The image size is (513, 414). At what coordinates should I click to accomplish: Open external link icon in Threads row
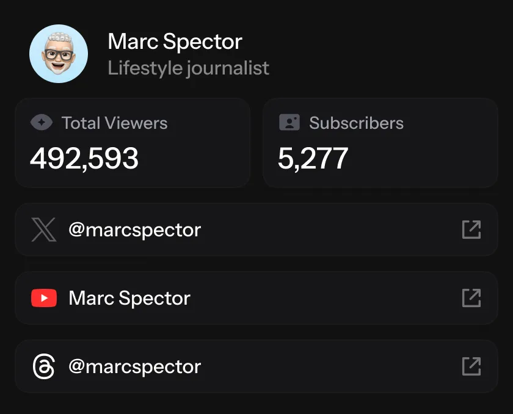[471, 366]
